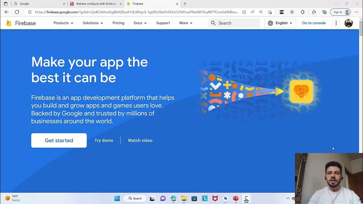This screenshot has height=204, width=363.
Task: Open the Firebase account avatar
Action: 349,23
